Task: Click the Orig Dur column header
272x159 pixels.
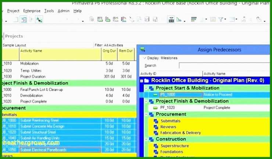Action: (x=109, y=55)
